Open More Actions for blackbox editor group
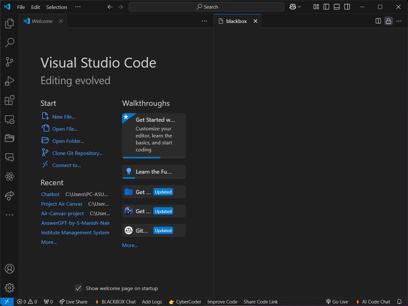Image resolution: width=408 pixels, height=306 pixels. click(399, 21)
